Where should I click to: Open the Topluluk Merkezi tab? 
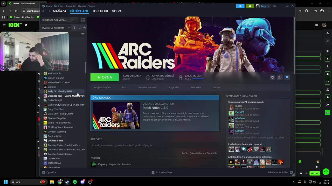(x=147, y=87)
